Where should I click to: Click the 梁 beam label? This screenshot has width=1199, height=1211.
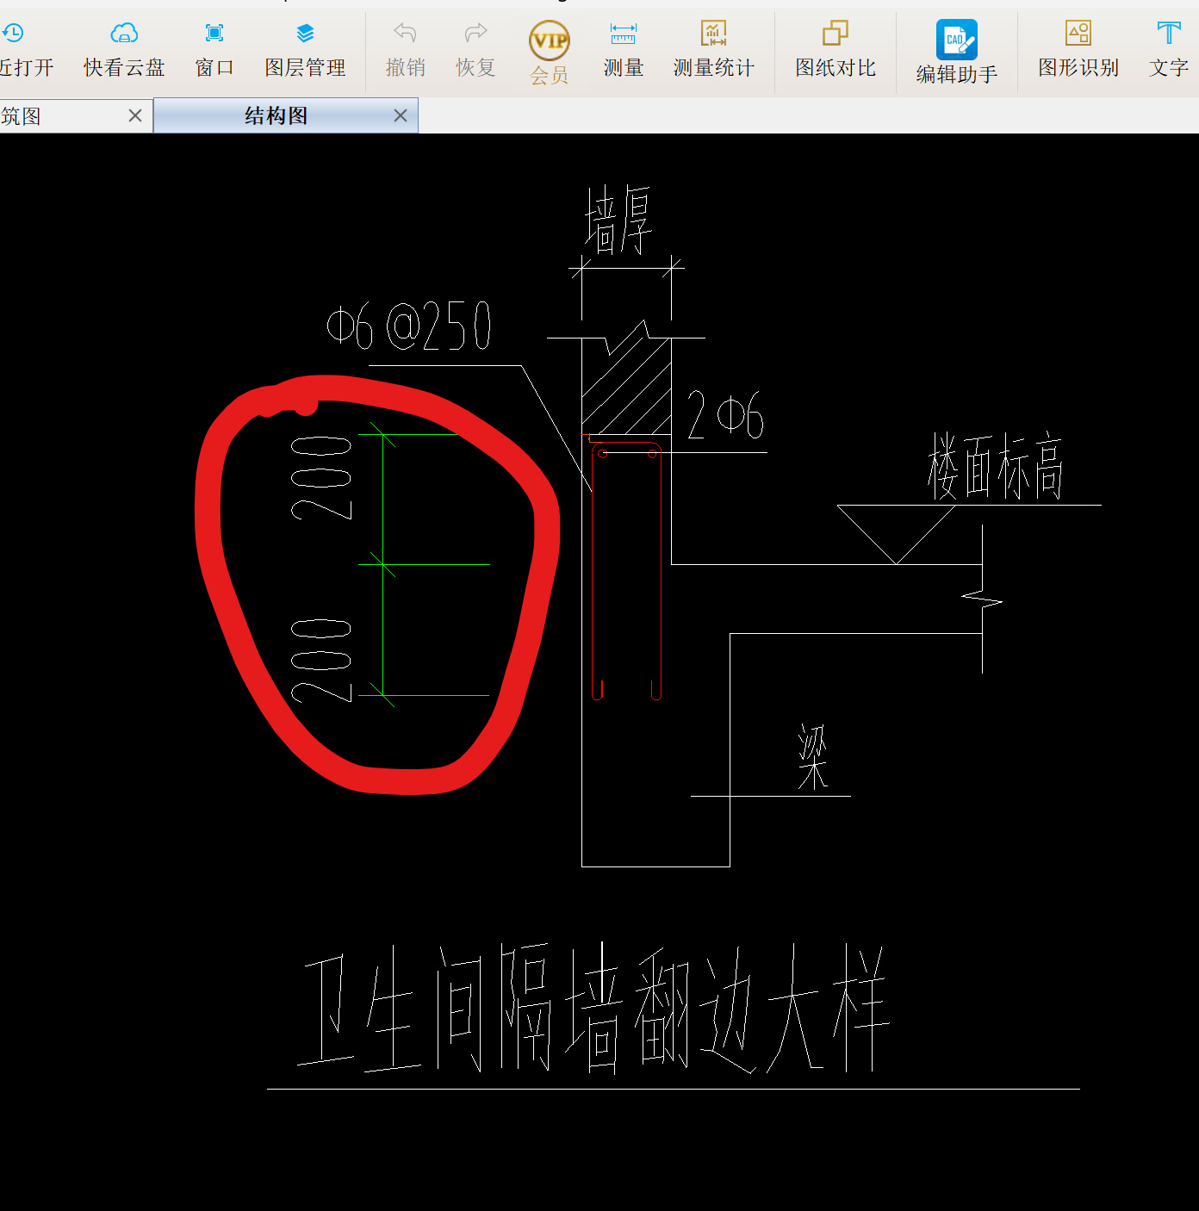813,756
